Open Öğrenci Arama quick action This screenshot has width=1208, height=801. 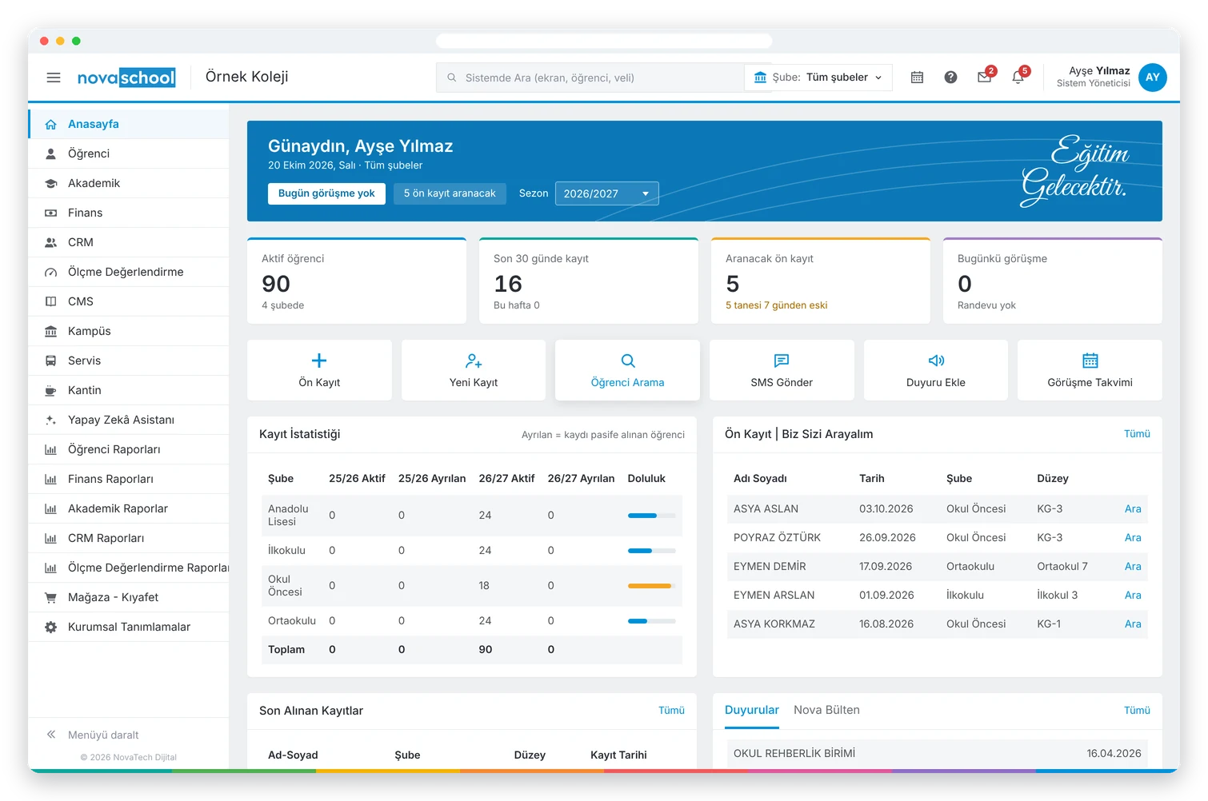point(627,370)
